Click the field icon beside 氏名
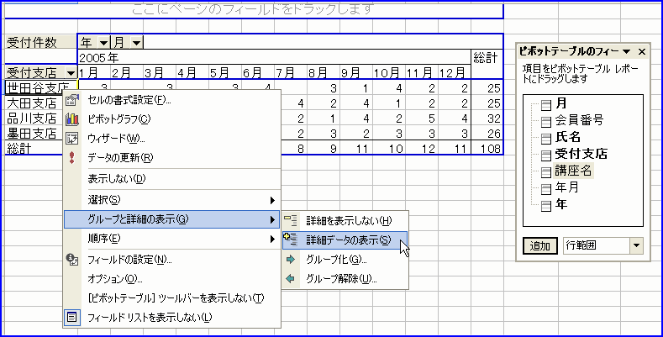663x337 pixels. [x=546, y=139]
